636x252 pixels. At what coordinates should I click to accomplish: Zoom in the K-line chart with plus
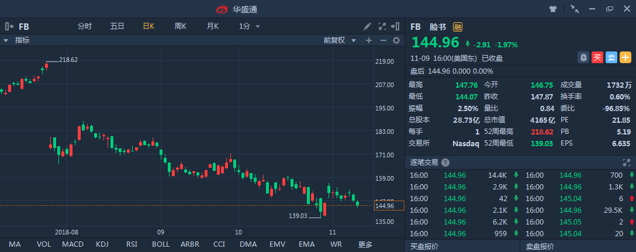click(369, 40)
